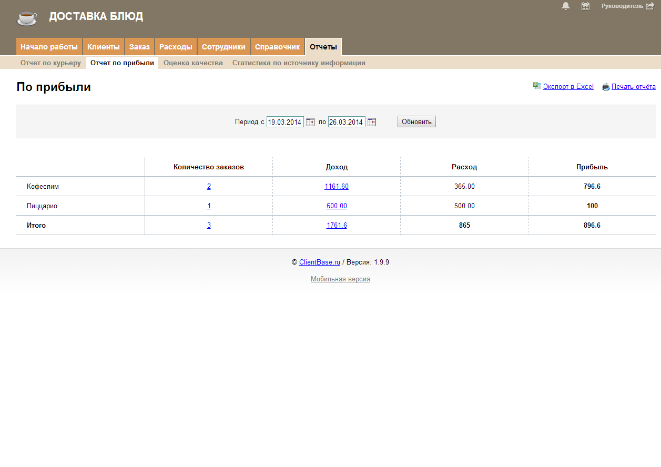Viewport: 661px width, 467px height.
Task: Switch to Мобильная версия
Action: 340,279
